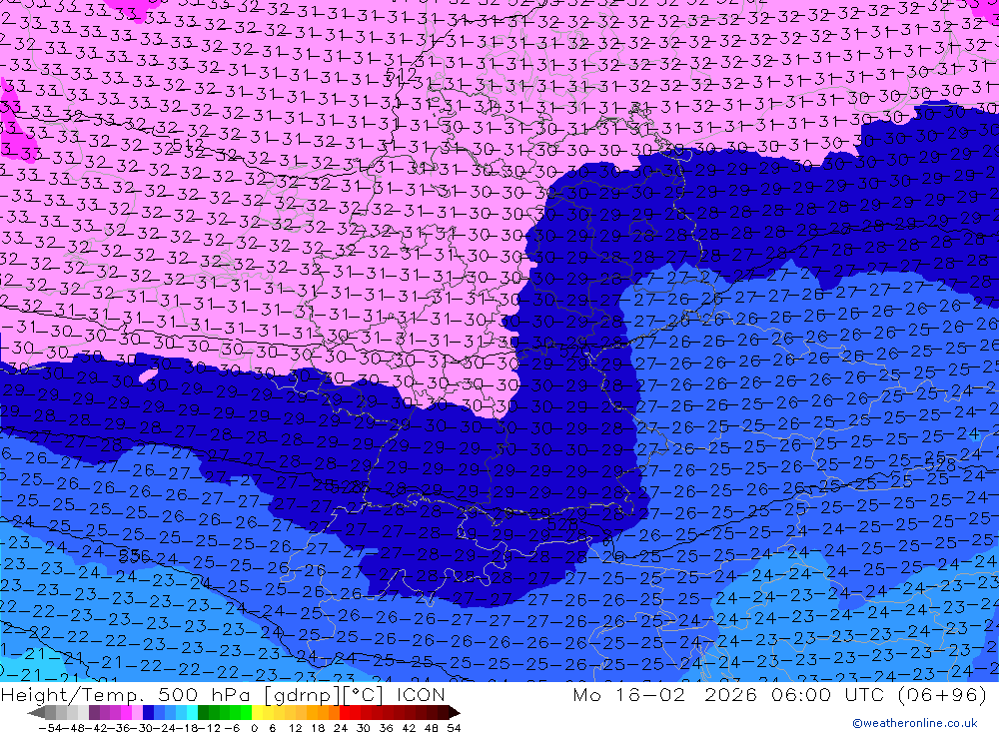Click the 520 height contour label

click(574, 352)
